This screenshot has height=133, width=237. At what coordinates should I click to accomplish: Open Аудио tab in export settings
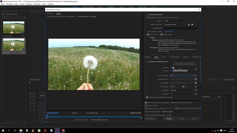coord(164,57)
